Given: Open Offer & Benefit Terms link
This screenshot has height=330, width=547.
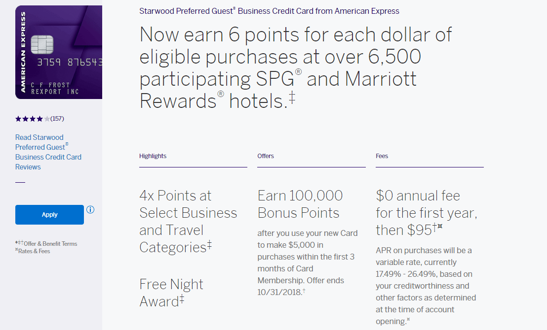Looking at the screenshot, I should [50, 244].
